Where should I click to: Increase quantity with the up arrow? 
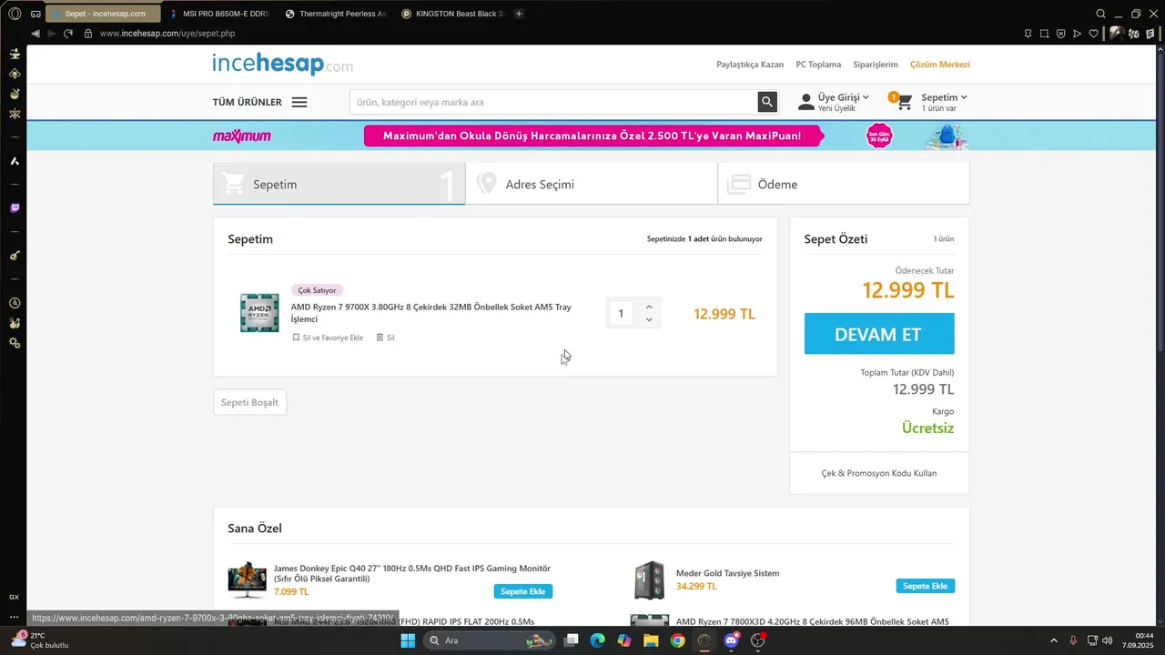[x=649, y=307]
